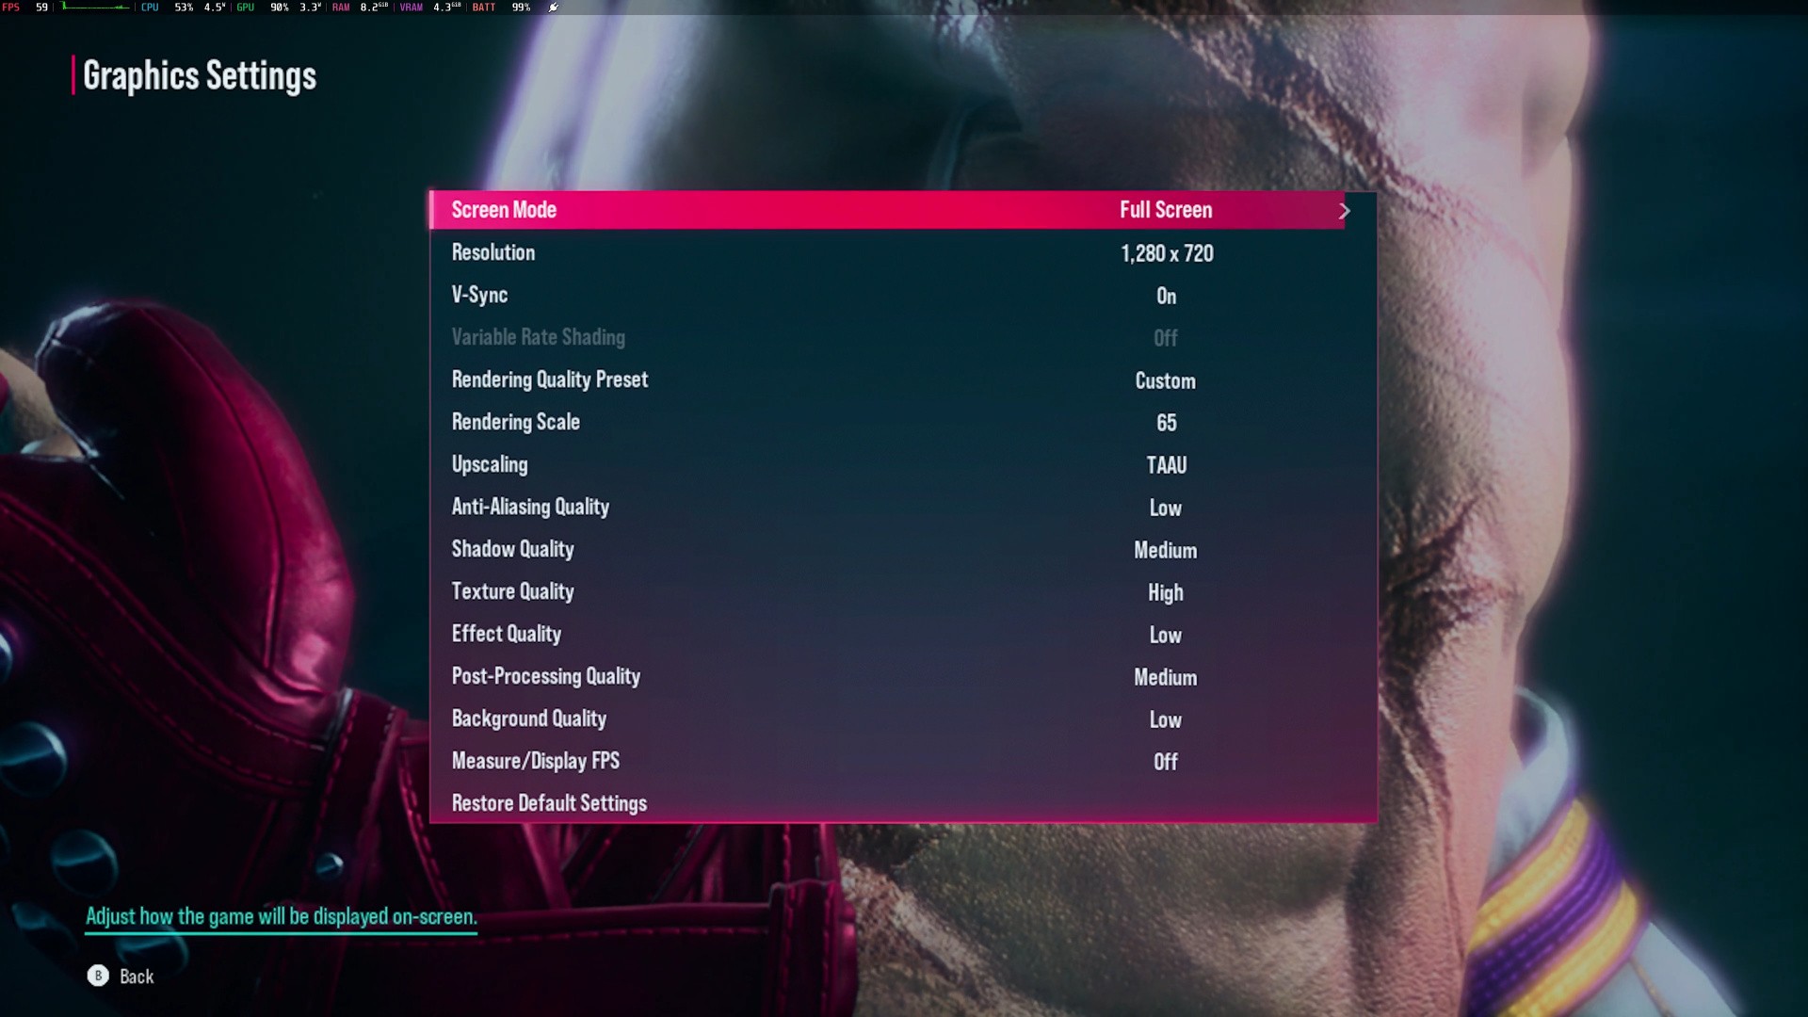Change Resolution 1,280 x 720 value
1808x1017 pixels.
(x=1166, y=253)
